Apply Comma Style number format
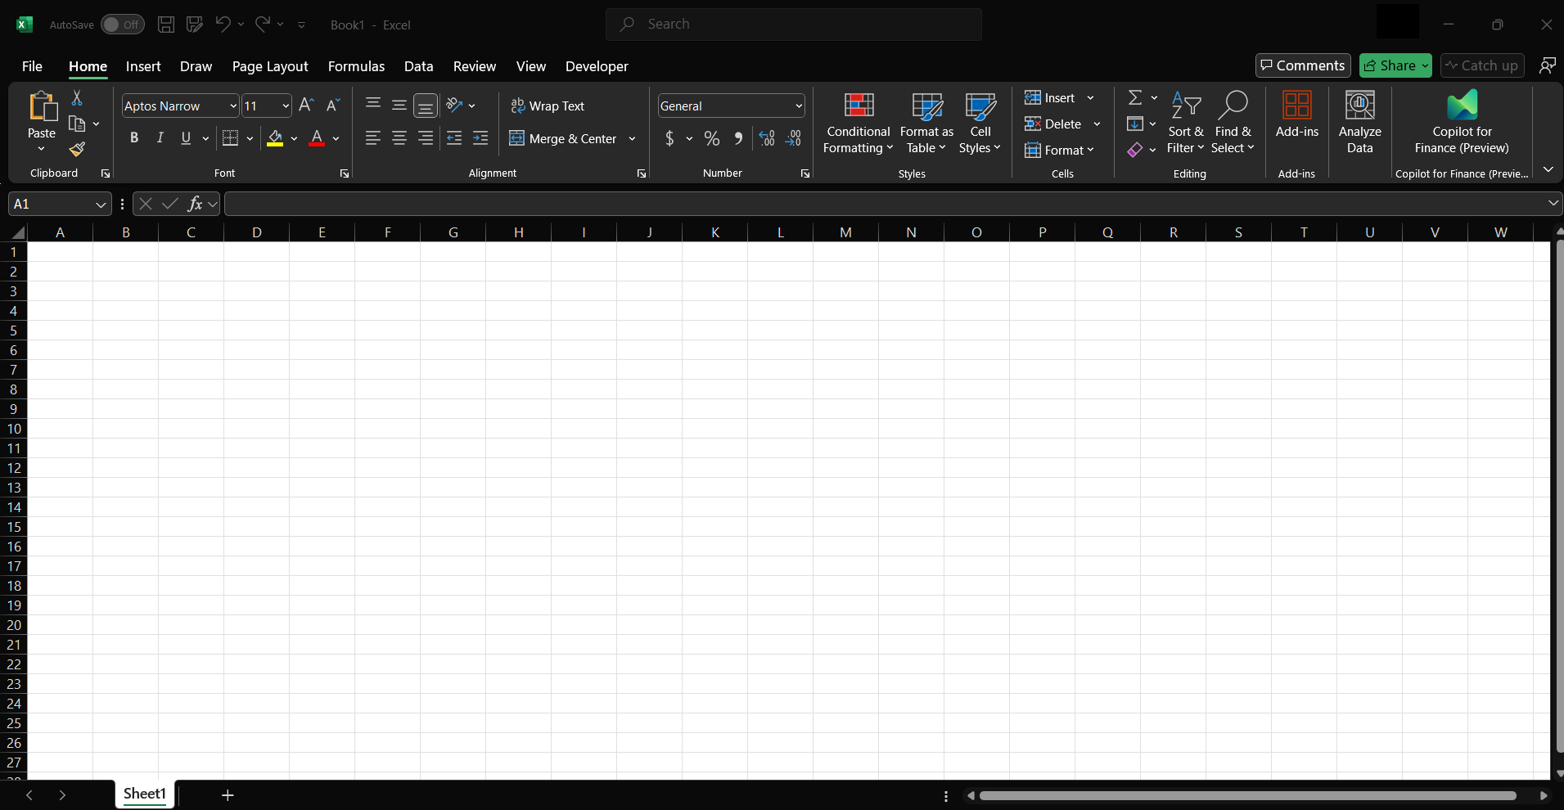Image resolution: width=1564 pixels, height=810 pixels. coord(738,138)
